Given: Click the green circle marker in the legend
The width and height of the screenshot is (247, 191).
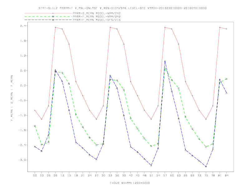Looking at the screenshot, I should [x=53, y=17].
